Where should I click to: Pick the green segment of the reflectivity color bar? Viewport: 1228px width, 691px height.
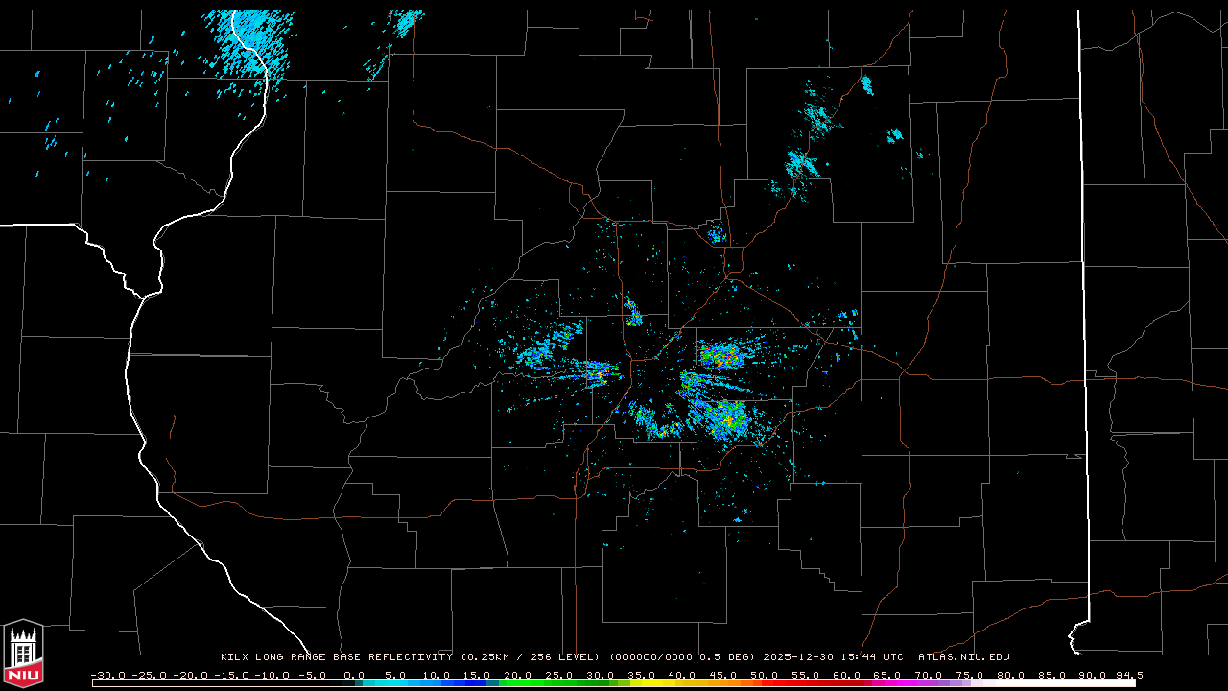point(552,684)
